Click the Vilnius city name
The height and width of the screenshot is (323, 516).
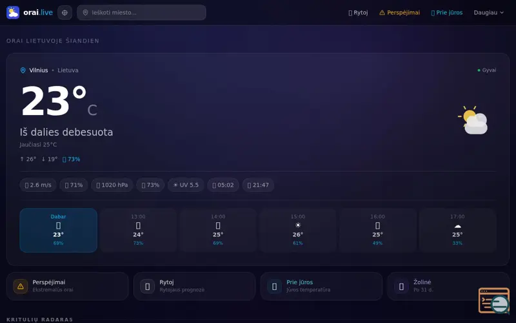[39, 70]
